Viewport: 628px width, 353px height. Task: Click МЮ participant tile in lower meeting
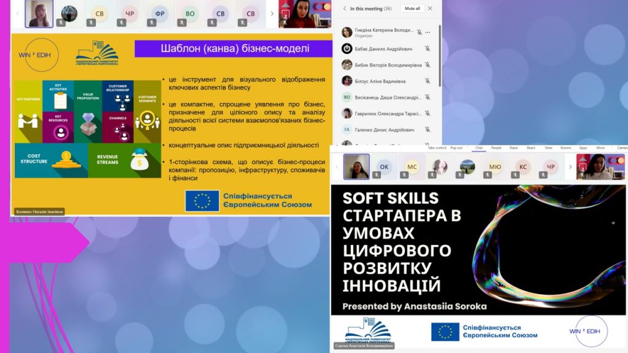click(x=495, y=167)
